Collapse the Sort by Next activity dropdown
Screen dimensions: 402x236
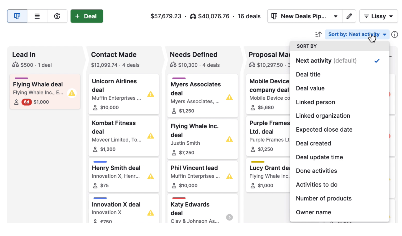click(x=357, y=34)
